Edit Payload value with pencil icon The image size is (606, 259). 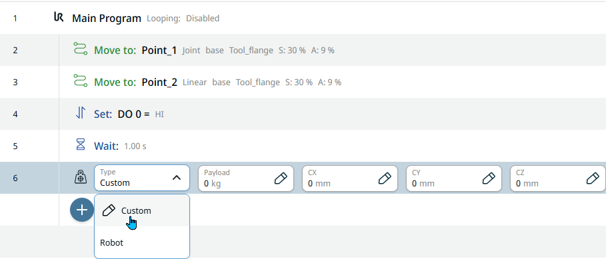pyautogui.click(x=281, y=178)
